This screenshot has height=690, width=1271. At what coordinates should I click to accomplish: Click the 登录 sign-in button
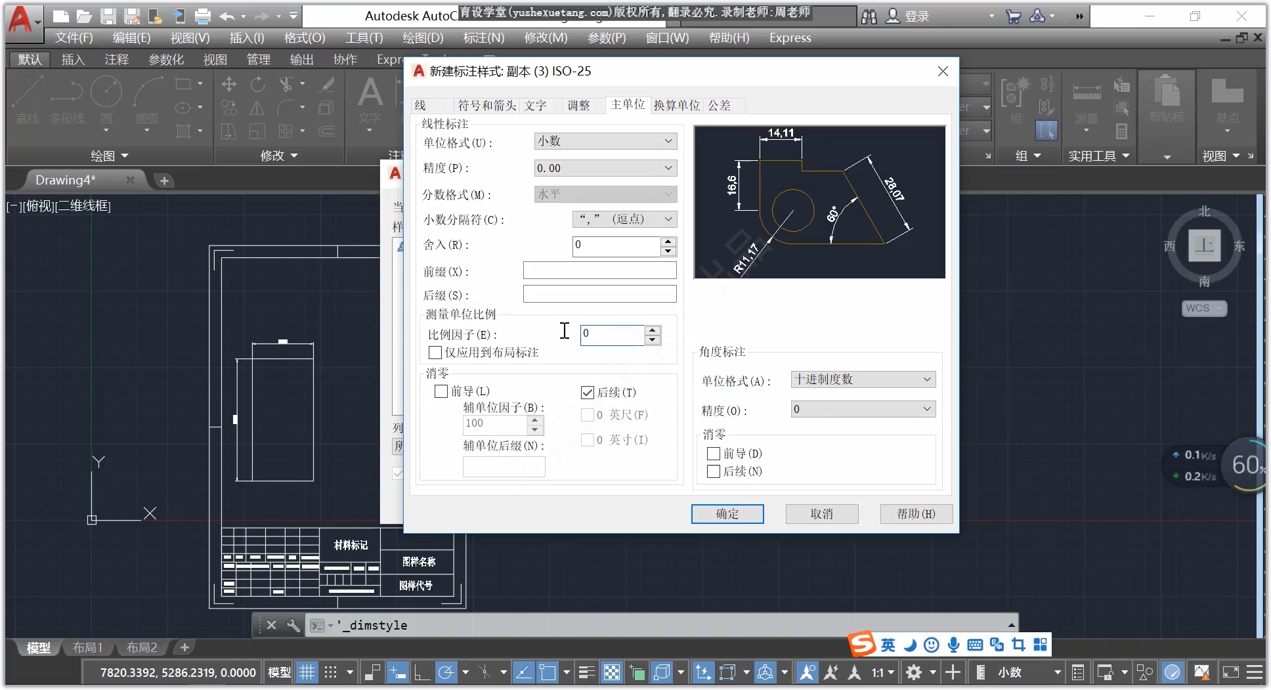tap(908, 16)
